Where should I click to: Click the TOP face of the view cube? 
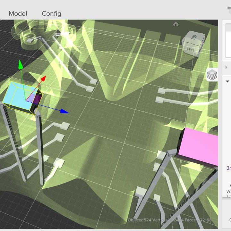[x=194, y=37]
